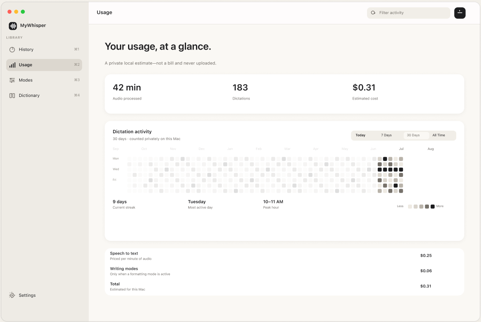Click the $0.06 writing modes amount
The height and width of the screenshot is (322, 481).
[x=426, y=271]
